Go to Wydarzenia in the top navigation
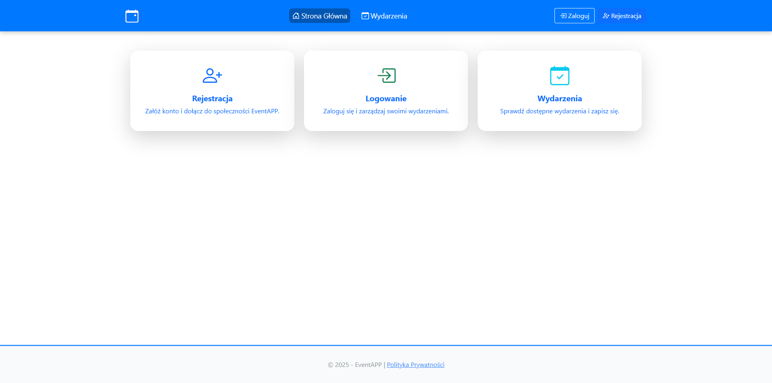Screen dimensions: 772x383 [384, 16]
